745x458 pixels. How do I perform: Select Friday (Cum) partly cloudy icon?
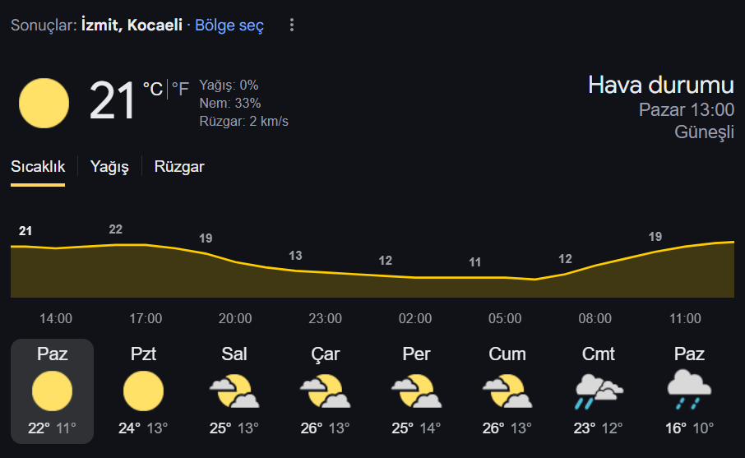tap(507, 391)
